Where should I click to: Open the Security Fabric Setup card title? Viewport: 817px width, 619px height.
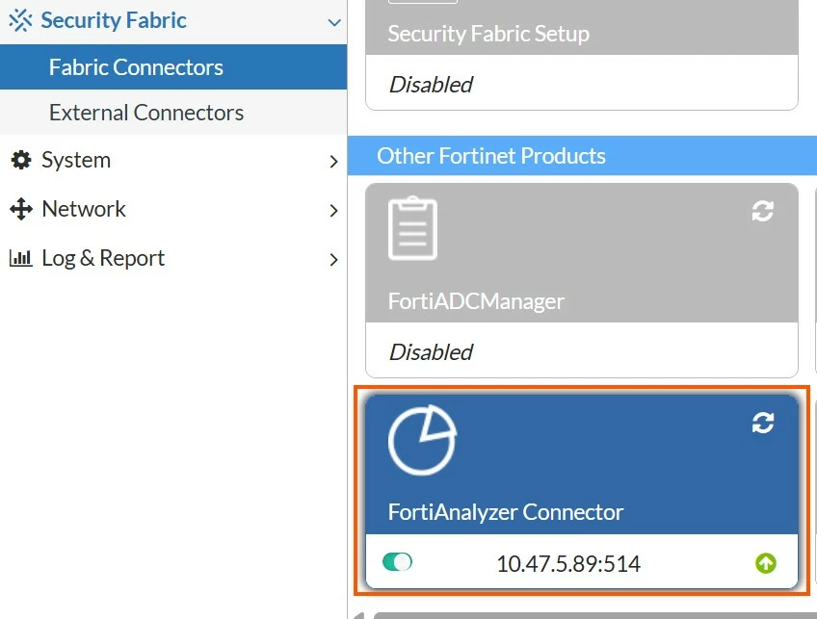[488, 34]
